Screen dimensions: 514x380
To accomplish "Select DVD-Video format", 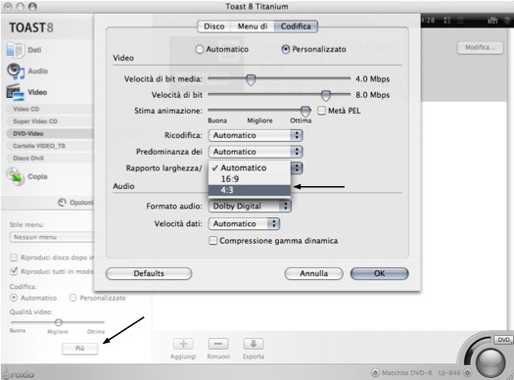I will (x=50, y=133).
